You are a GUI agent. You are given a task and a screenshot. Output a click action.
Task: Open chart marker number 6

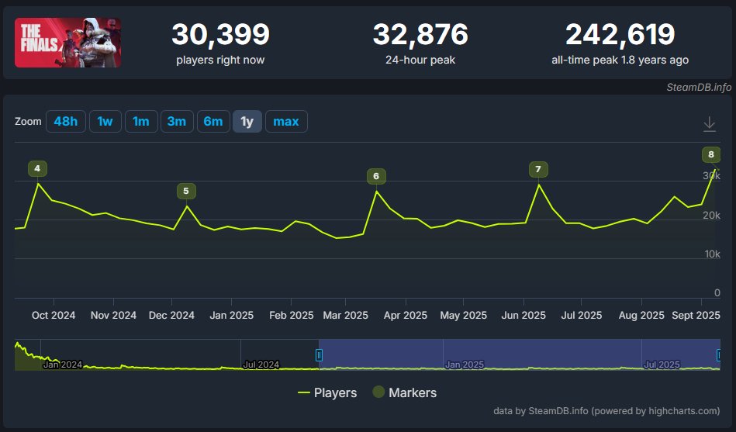click(376, 176)
